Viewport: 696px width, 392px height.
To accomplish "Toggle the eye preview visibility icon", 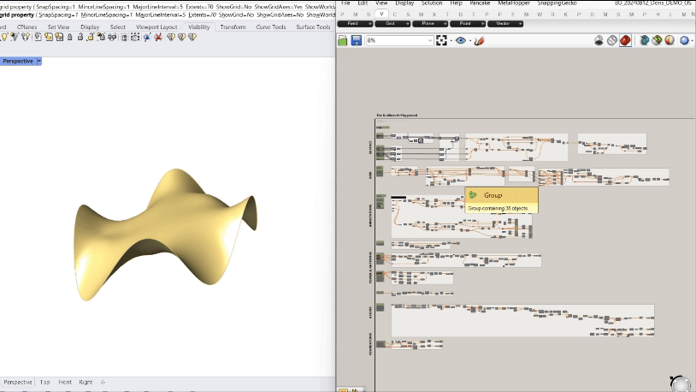I will (x=461, y=40).
